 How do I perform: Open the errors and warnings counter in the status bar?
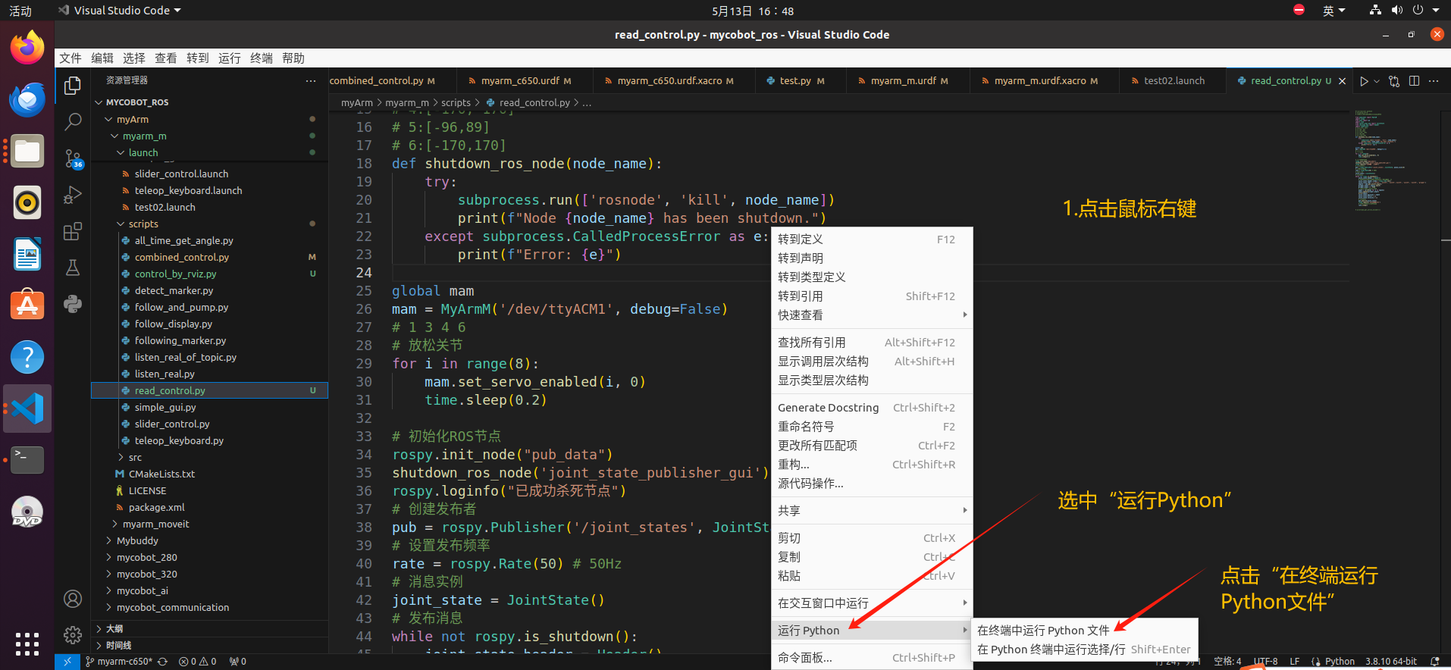[x=198, y=662]
